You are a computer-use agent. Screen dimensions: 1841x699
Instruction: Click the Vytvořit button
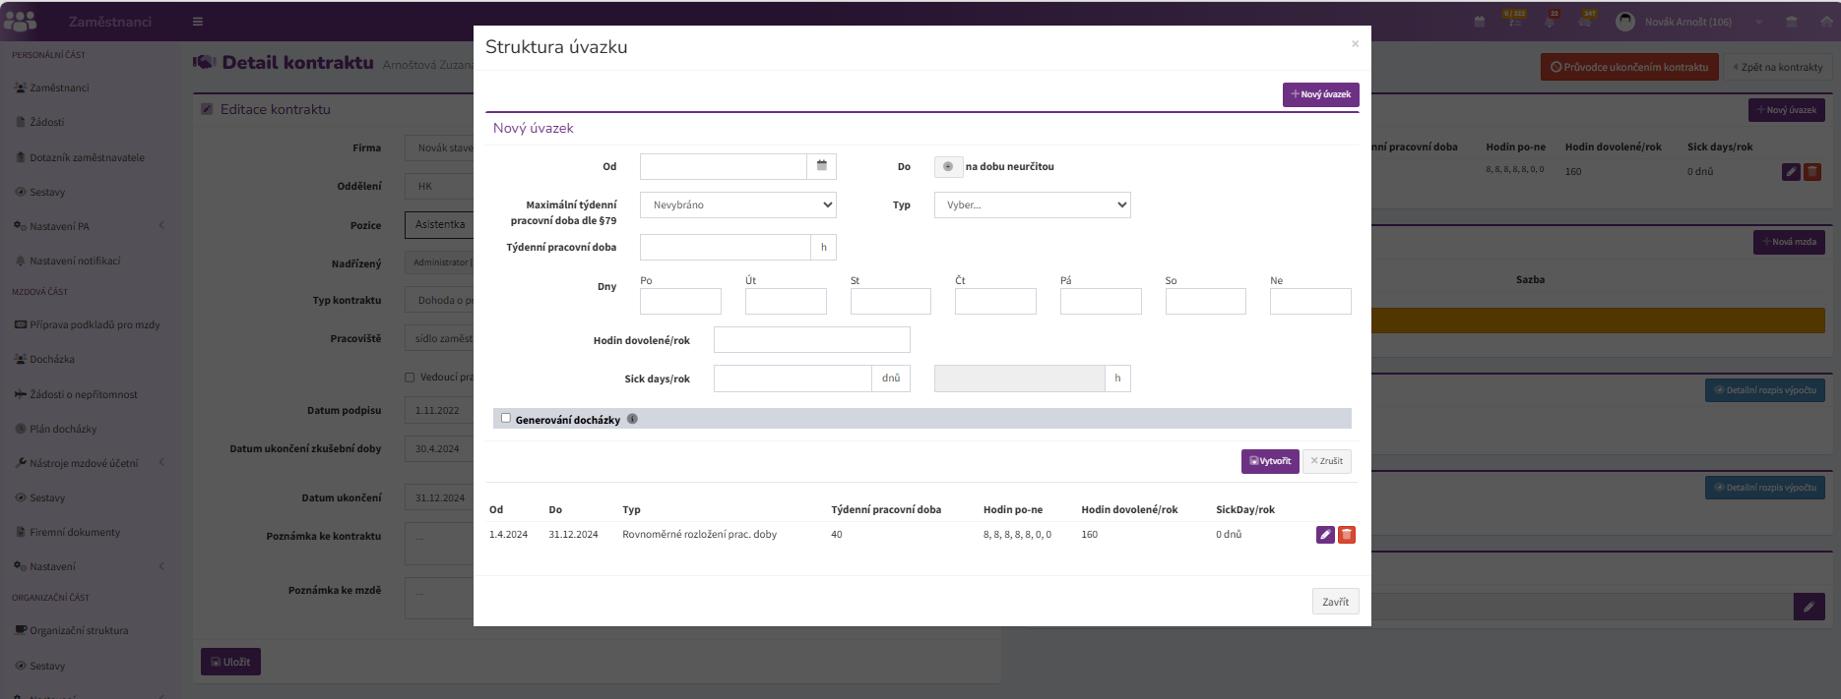1270,461
